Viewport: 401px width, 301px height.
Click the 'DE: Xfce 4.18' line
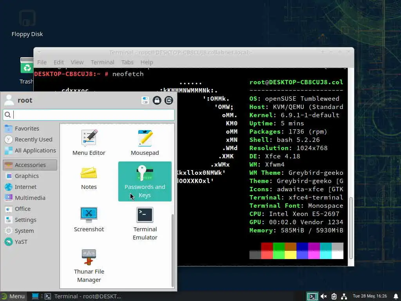275,156
